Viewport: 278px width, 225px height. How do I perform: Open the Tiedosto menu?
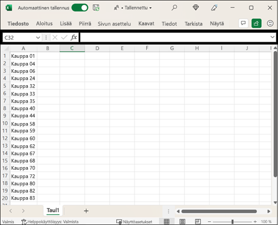[x=18, y=23]
